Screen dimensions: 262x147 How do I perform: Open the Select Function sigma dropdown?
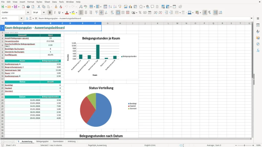pos(33,18)
